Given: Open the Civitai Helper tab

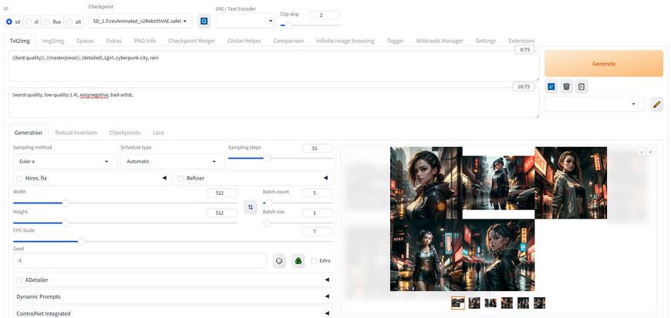Looking at the screenshot, I should (244, 41).
